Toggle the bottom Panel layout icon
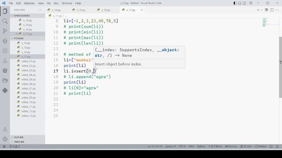The image size is (282, 158). [x=240, y=3]
